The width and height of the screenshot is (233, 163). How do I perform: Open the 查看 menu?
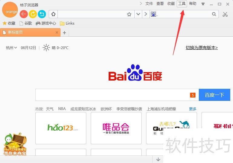pos(160,4)
